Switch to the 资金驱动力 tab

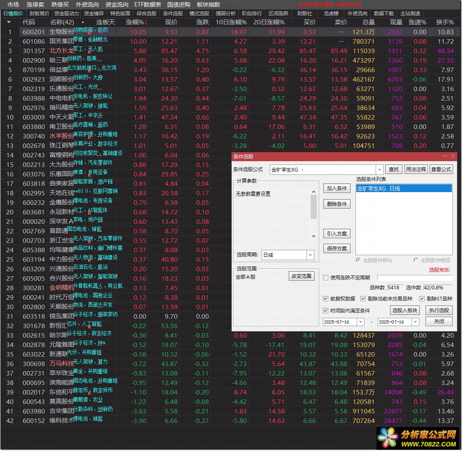point(67,13)
